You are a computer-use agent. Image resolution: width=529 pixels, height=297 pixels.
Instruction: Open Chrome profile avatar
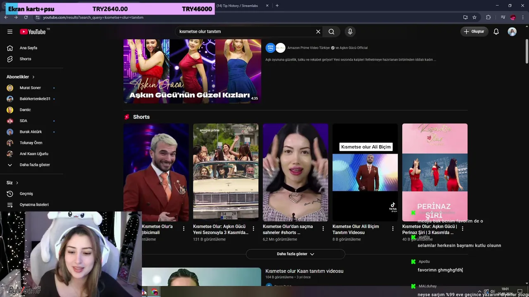513,17
